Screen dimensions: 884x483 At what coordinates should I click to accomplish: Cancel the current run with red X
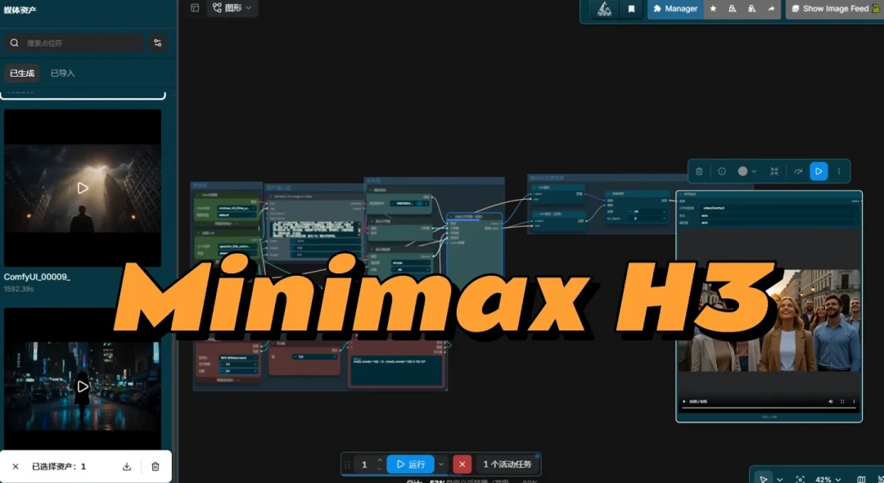click(462, 464)
